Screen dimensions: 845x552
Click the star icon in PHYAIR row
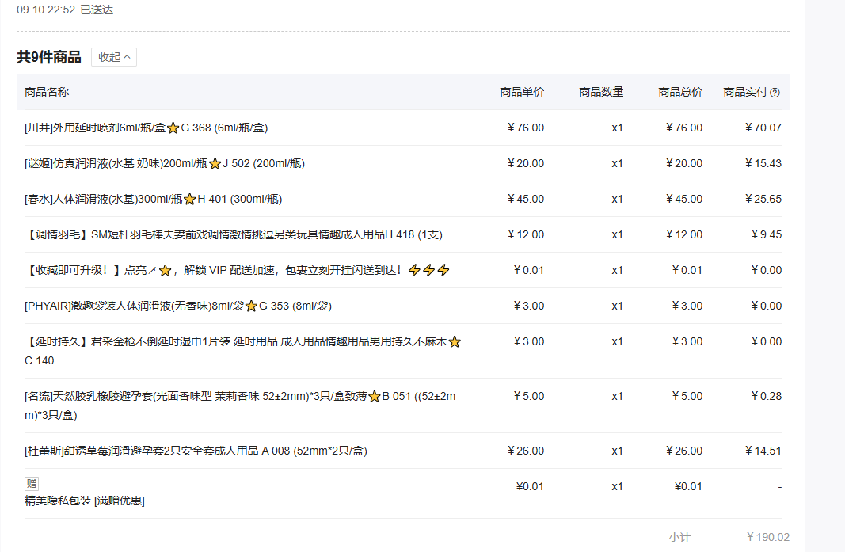coord(251,306)
